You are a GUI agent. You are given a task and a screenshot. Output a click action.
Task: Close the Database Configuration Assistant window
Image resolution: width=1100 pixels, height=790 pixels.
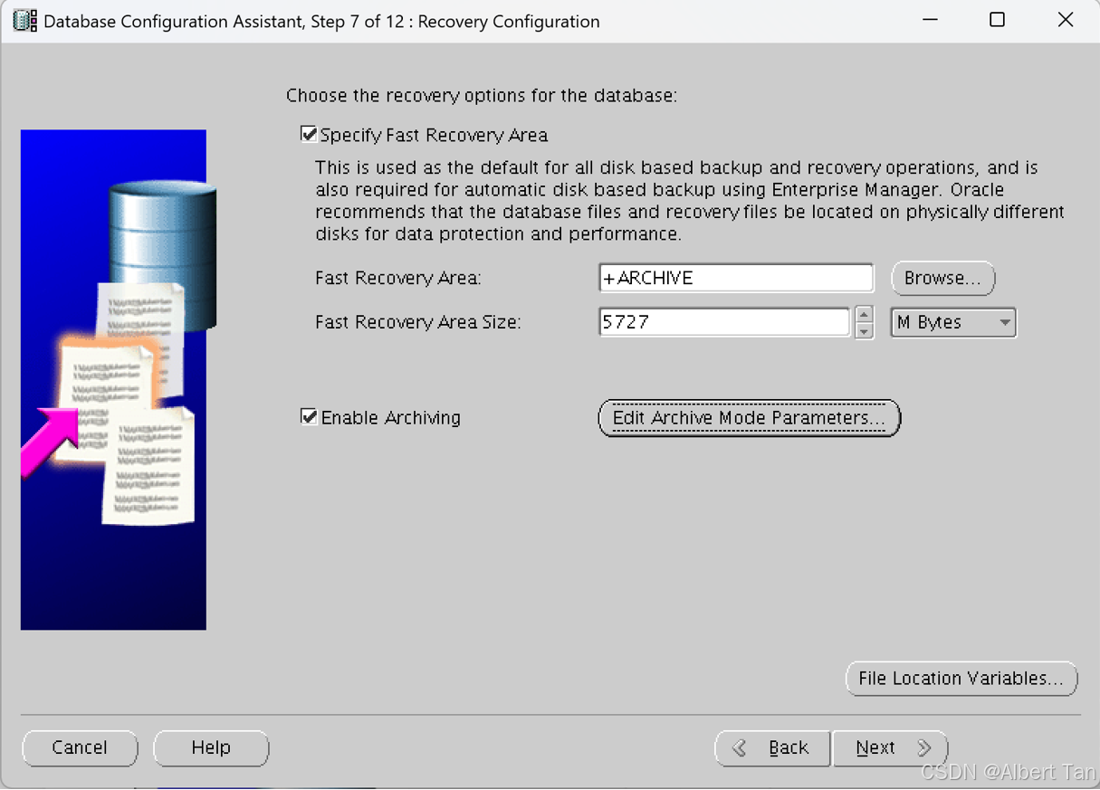click(x=1066, y=20)
